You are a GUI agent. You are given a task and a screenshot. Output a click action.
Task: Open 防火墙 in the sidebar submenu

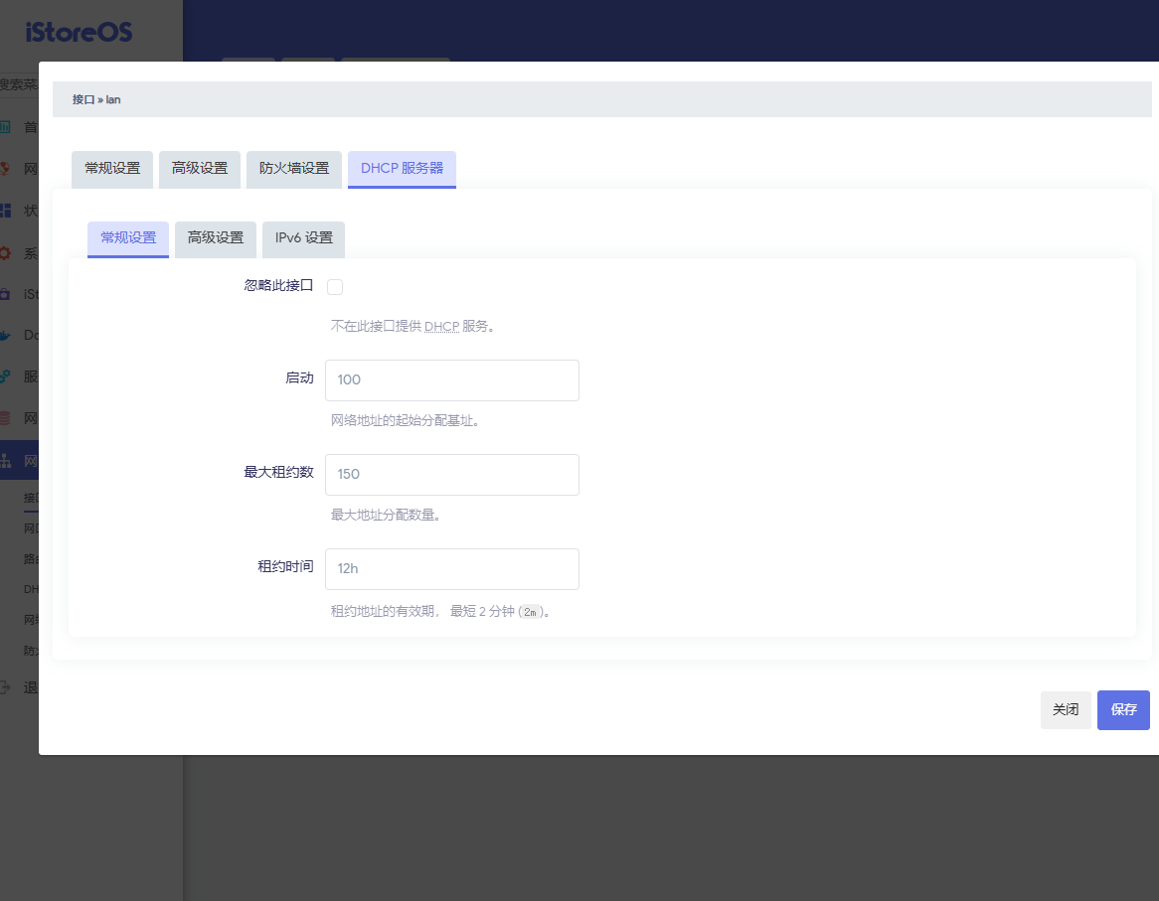point(30,648)
